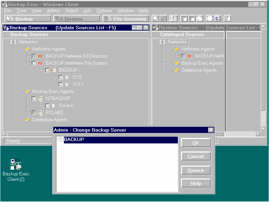269x202 pixels.
Task: Click red NetWare icon beside NetWare File System
Action: [x=40, y=63]
